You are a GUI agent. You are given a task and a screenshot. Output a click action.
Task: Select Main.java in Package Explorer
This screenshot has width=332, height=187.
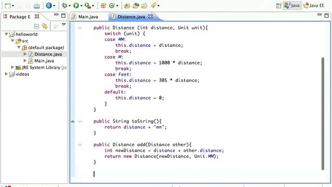click(44, 61)
